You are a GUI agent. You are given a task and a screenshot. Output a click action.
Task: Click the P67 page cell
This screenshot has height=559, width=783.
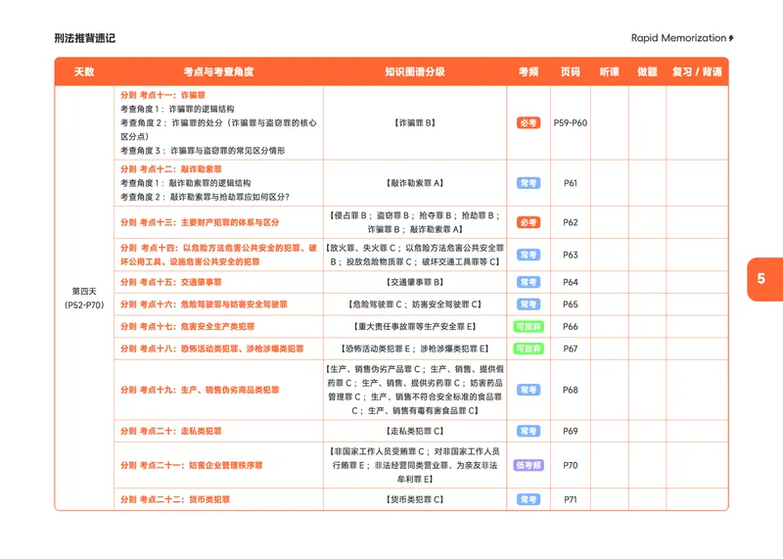pyautogui.click(x=571, y=349)
